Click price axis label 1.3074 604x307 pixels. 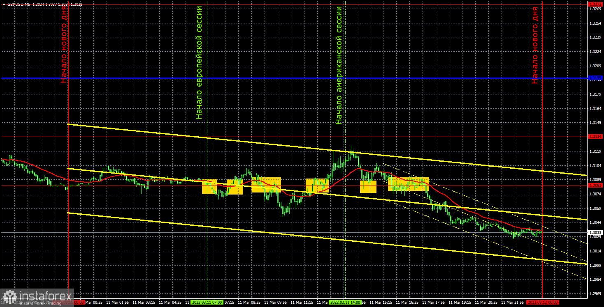click(595, 194)
